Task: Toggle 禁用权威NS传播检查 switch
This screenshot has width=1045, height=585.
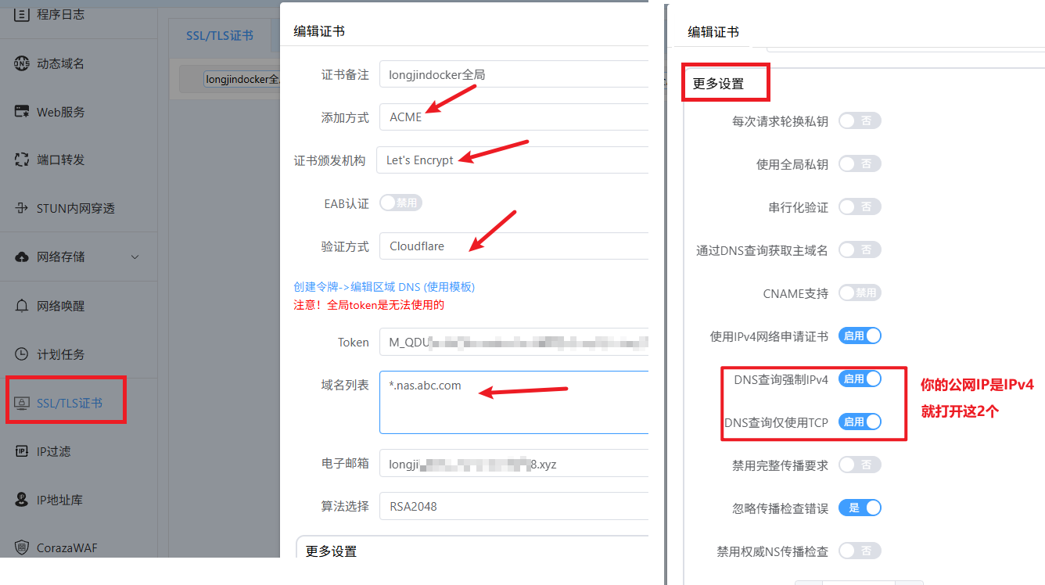Action: (860, 551)
